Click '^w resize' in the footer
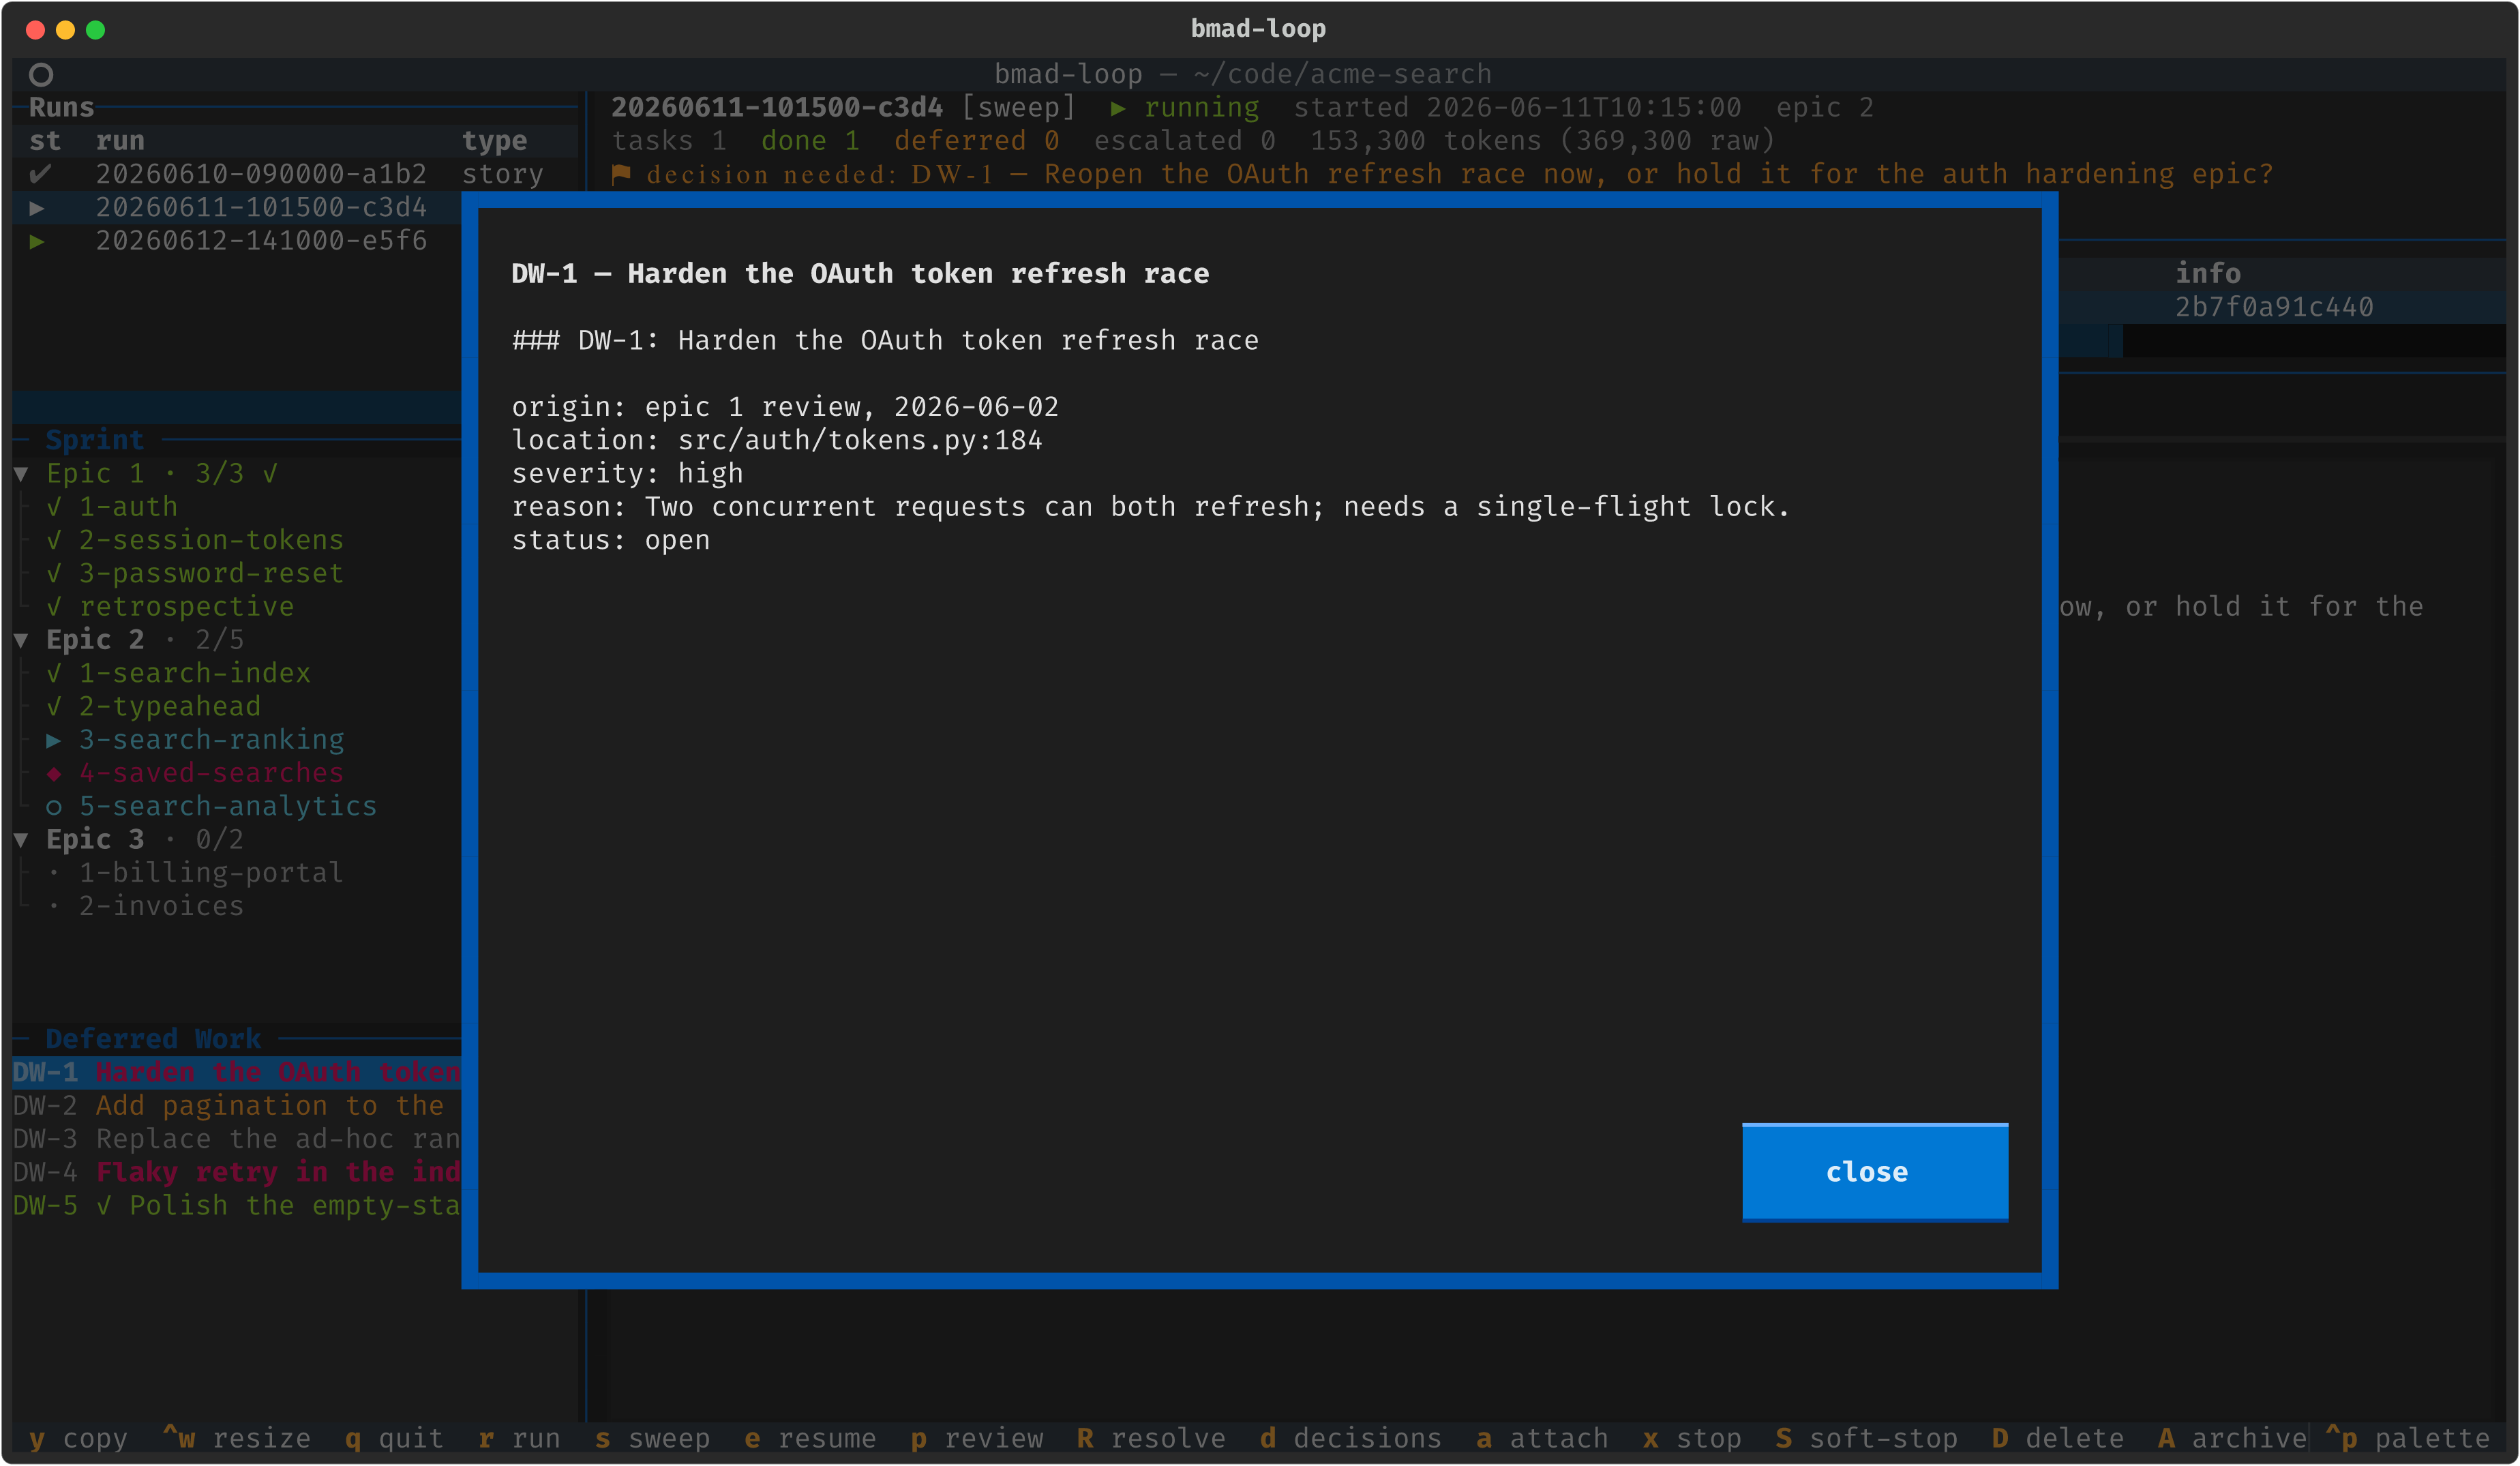Screen dimensions: 2520x1466 [236, 1438]
